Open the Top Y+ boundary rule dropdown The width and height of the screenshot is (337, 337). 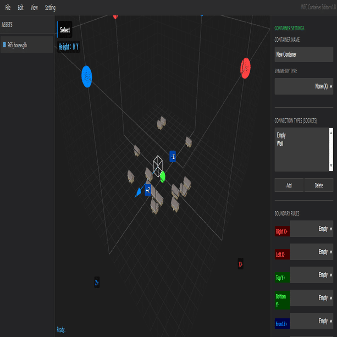tap(311, 275)
